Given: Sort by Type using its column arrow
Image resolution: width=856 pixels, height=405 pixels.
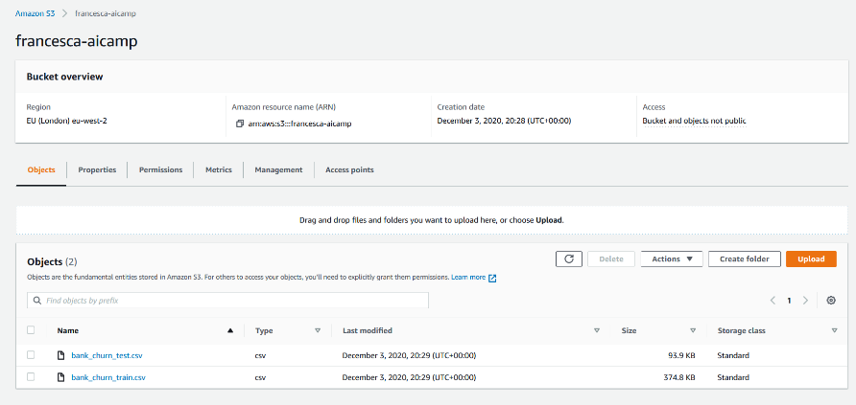Looking at the screenshot, I should 318,330.
